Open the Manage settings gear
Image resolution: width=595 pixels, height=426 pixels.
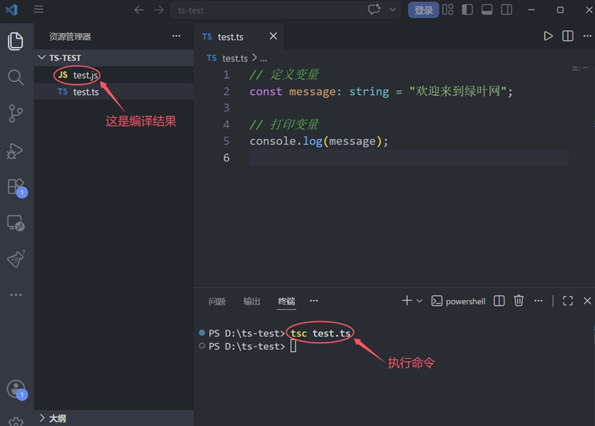click(15, 421)
